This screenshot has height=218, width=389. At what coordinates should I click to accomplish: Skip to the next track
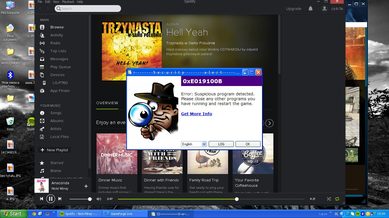pyautogui.click(x=60, y=199)
